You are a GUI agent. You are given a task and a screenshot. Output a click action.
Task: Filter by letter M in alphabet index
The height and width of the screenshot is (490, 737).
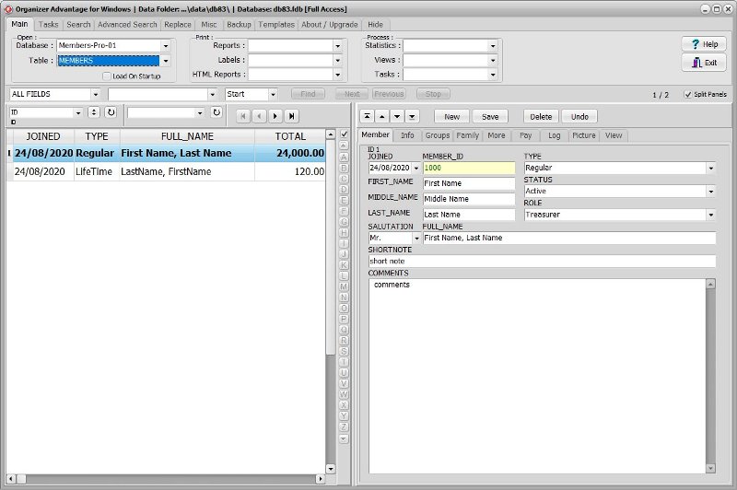(x=344, y=286)
